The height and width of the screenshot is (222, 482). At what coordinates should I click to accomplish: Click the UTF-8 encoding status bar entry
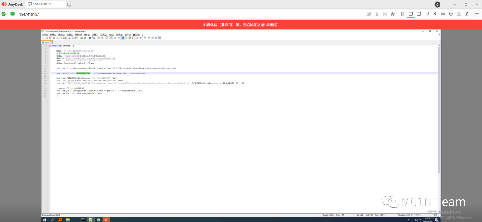418,215
